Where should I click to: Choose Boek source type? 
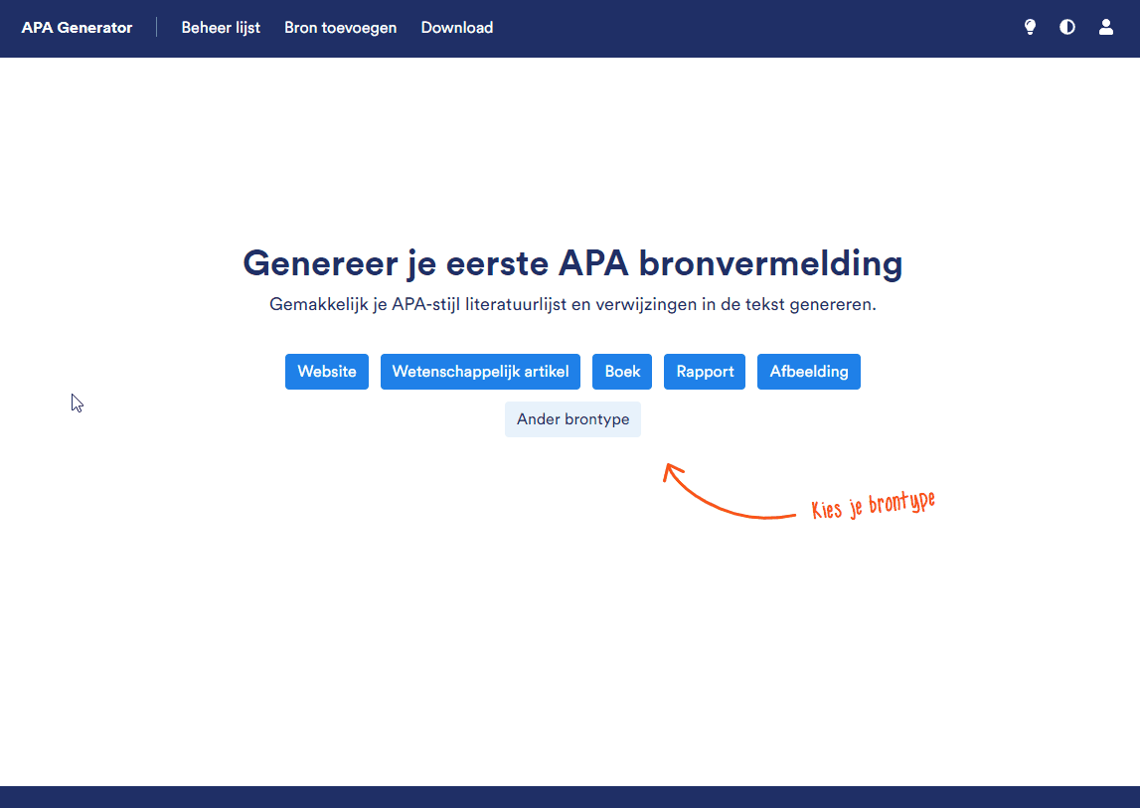click(622, 372)
